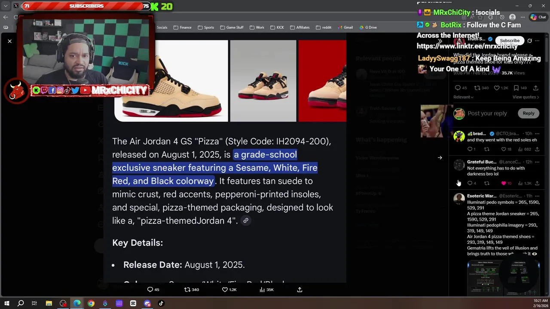Share main post icon in side panel
550x309 pixels.
click(x=536, y=88)
